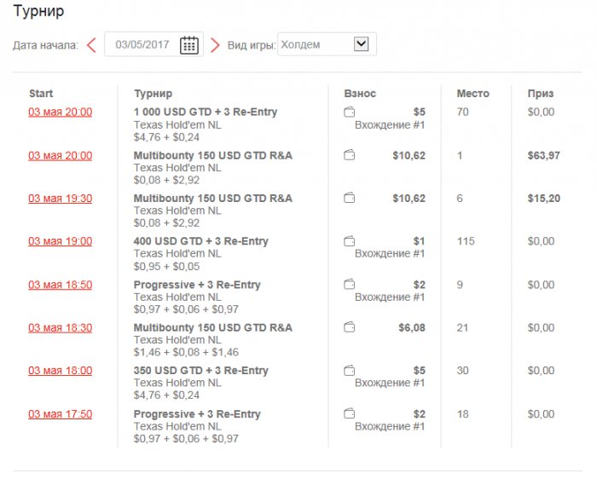
Task: Click the start date input field
Action: 142,45
